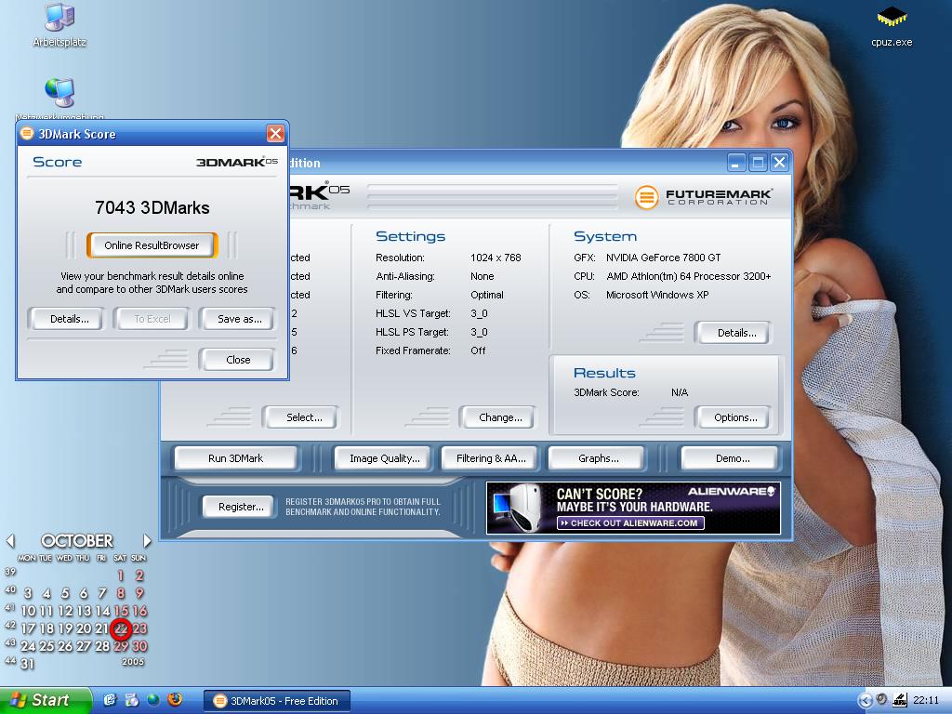Open the Graphs... tool
This screenshot has width=952, height=714.
pos(598,458)
